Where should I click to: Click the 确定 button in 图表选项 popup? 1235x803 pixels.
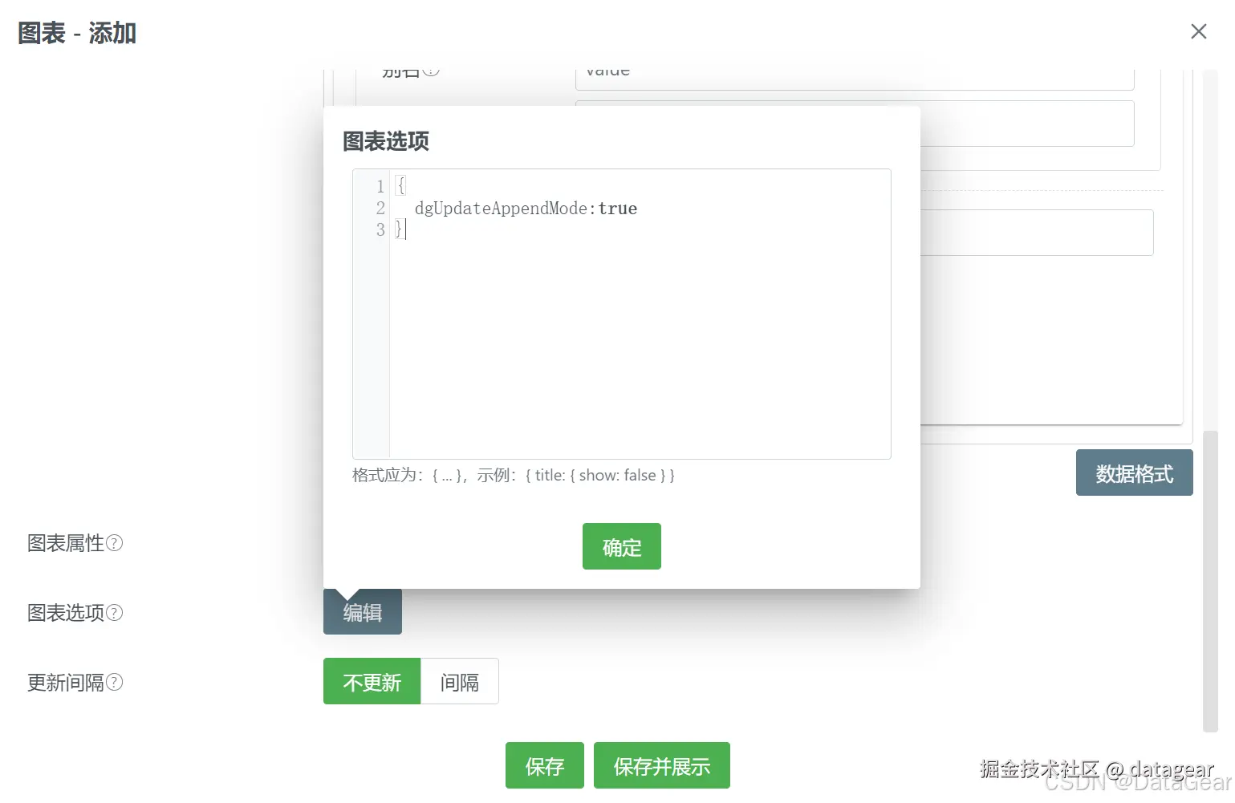click(621, 546)
